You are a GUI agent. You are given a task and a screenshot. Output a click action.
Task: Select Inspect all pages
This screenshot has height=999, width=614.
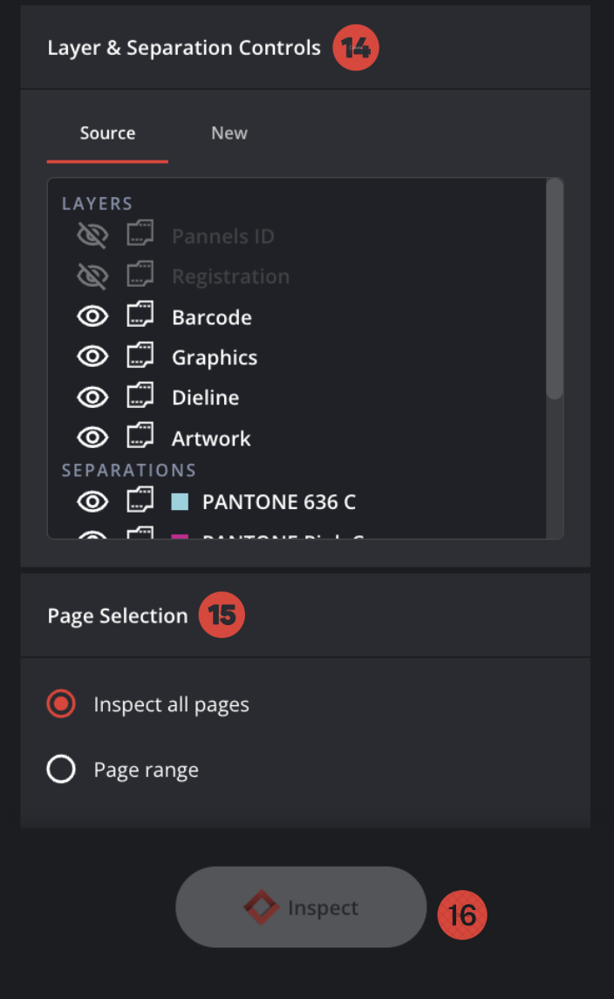point(61,703)
